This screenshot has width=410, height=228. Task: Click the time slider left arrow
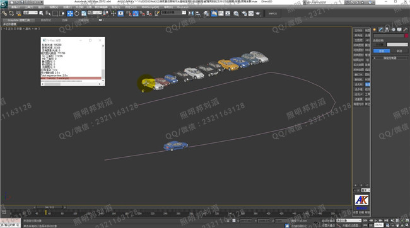(34, 207)
